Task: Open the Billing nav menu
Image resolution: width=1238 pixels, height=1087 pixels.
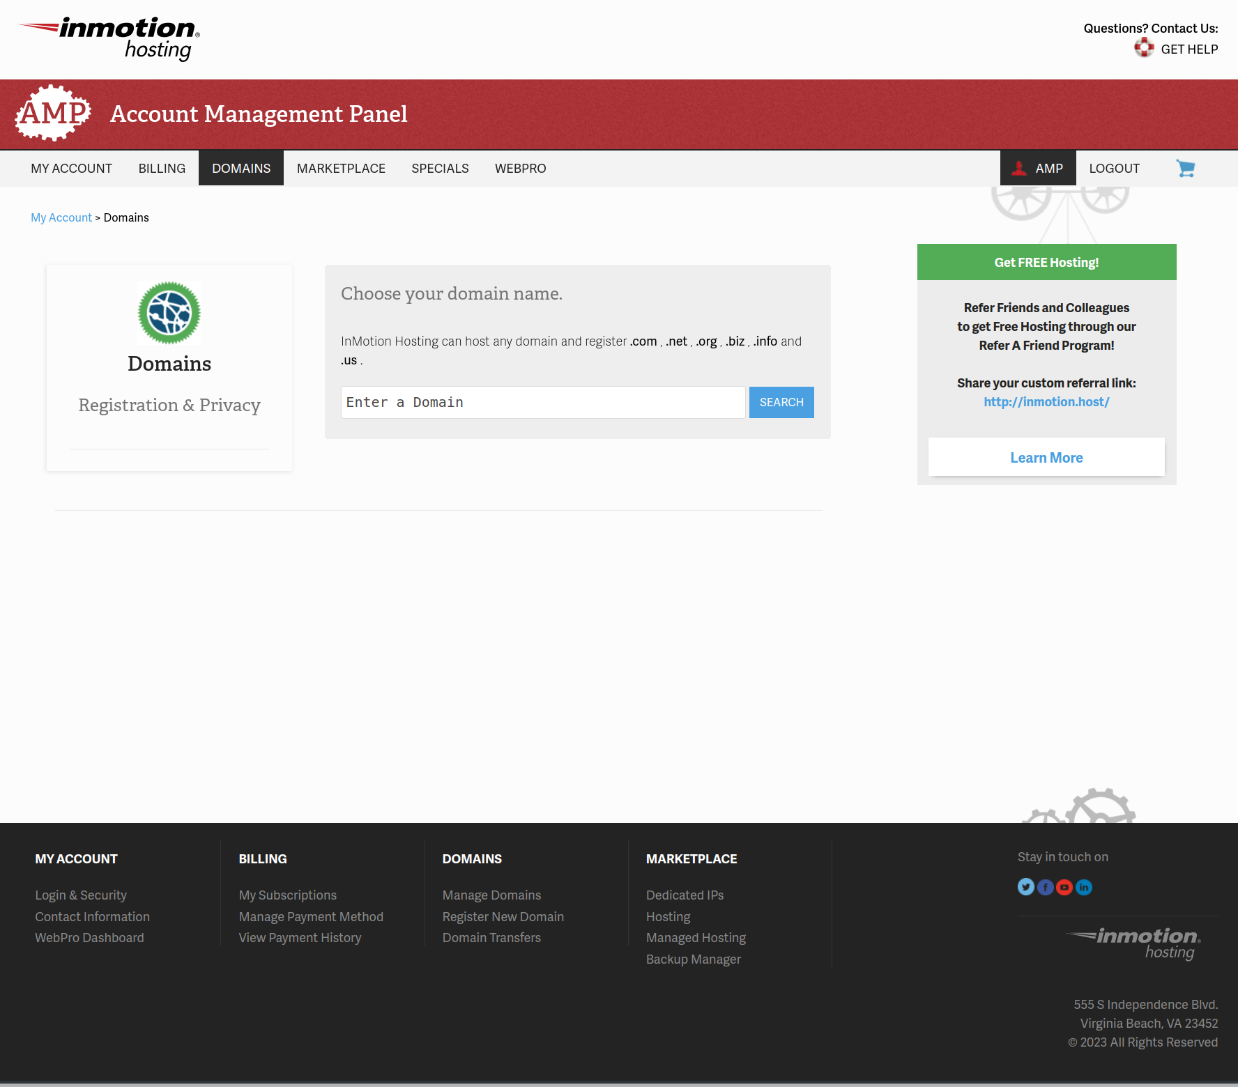Action: [162, 169]
